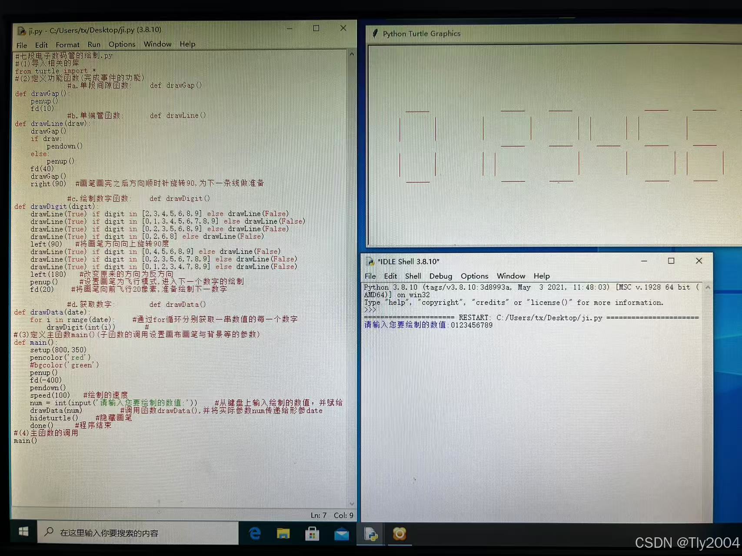Click the IDLE Shell title bar Python icon
742x556 pixels.
coord(370,261)
